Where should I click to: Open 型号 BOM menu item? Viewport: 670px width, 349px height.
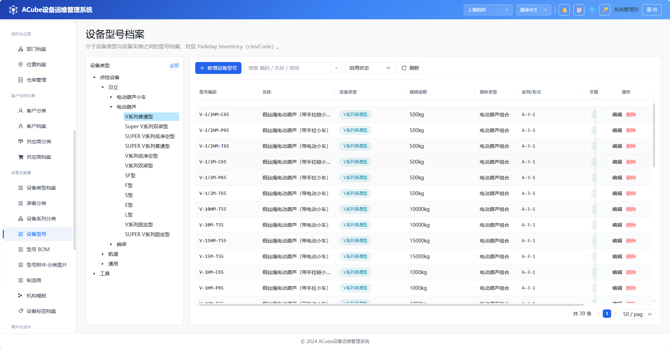tap(38, 249)
